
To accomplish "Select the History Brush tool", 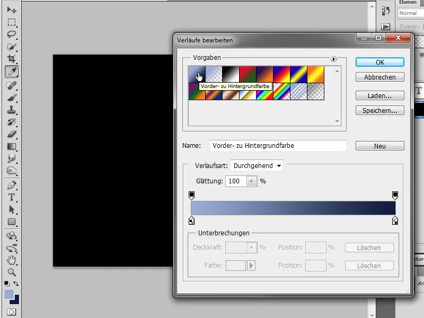I will 11,122.
